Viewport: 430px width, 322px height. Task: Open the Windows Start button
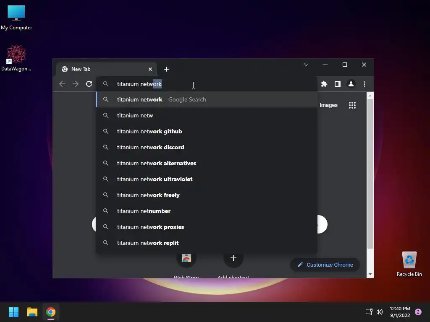[13, 312]
